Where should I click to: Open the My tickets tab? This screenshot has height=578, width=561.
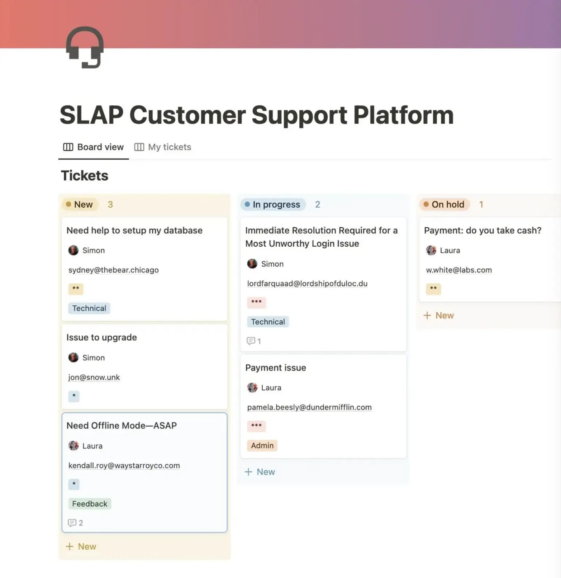pyautogui.click(x=163, y=147)
